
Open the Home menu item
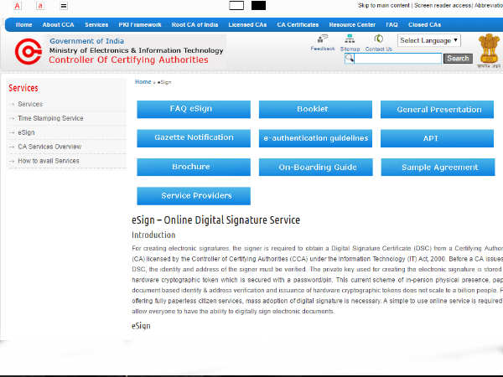[24, 24]
